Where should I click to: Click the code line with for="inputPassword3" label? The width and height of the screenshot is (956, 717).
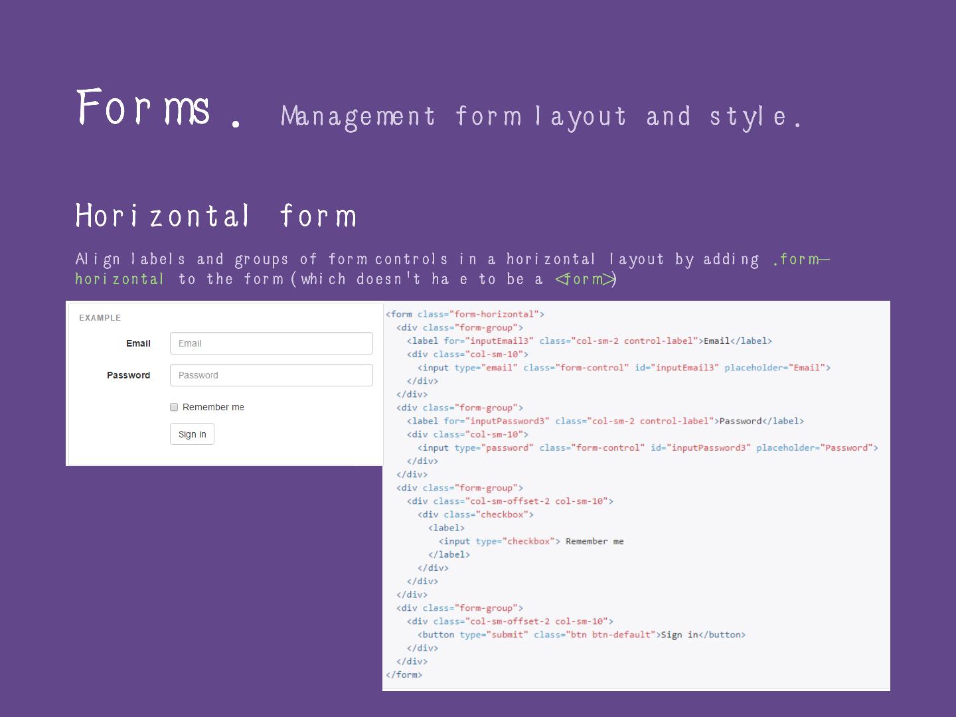(605, 421)
